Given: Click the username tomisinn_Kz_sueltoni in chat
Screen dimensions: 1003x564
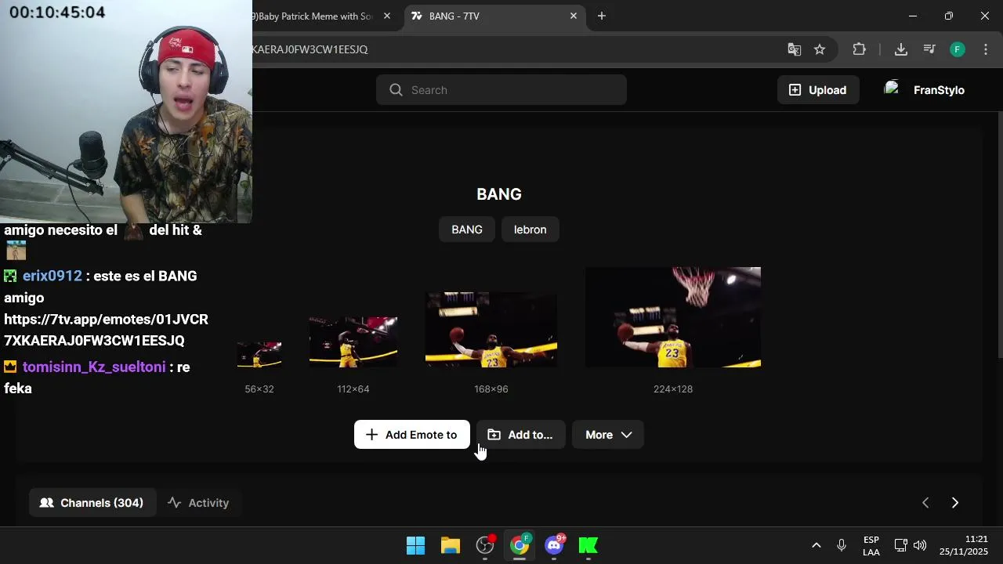Looking at the screenshot, I should coord(94,367).
